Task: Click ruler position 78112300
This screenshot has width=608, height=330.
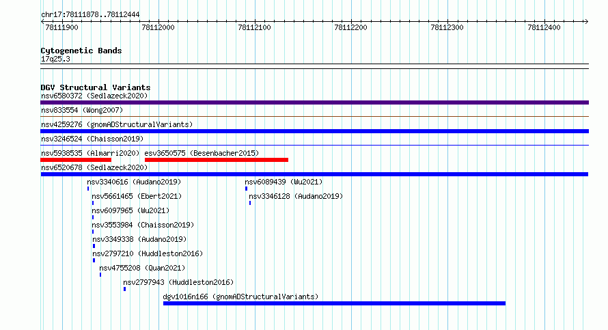Action: click(447, 27)
